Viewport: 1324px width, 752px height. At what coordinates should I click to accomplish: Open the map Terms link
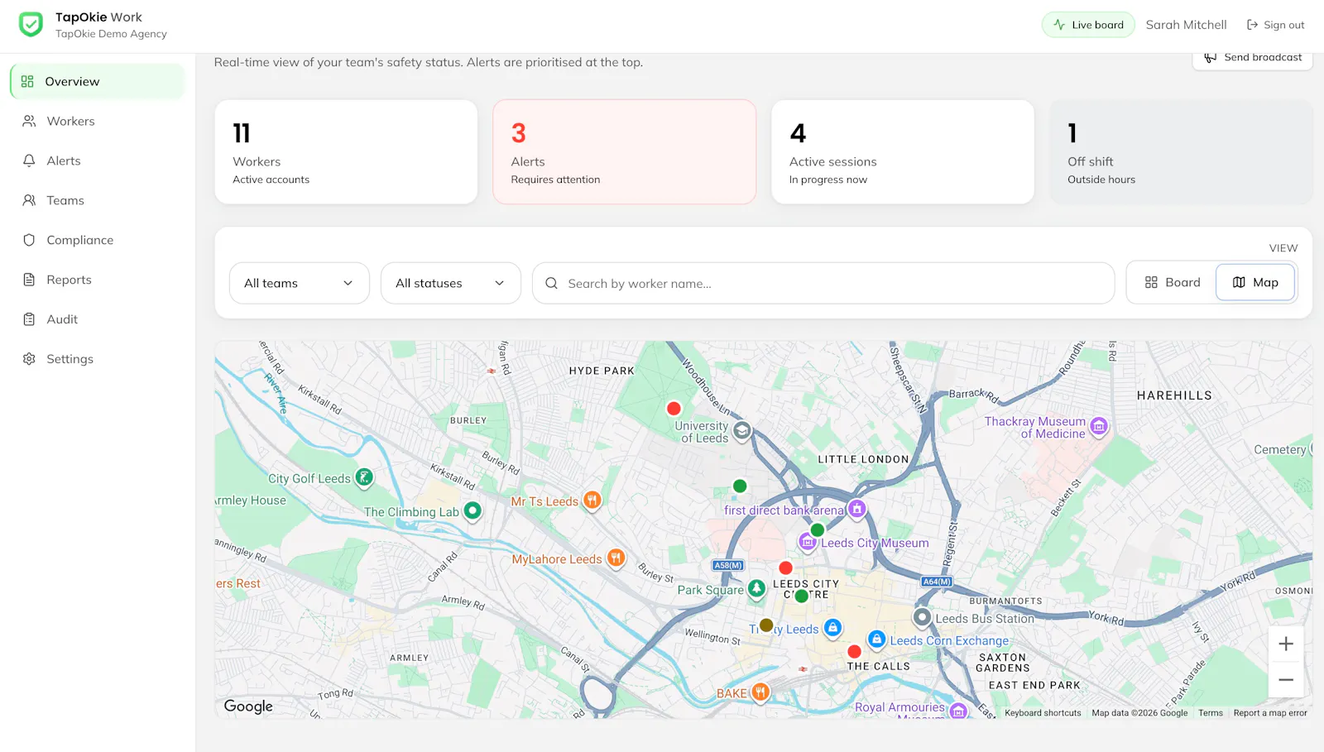[1211, 713]
